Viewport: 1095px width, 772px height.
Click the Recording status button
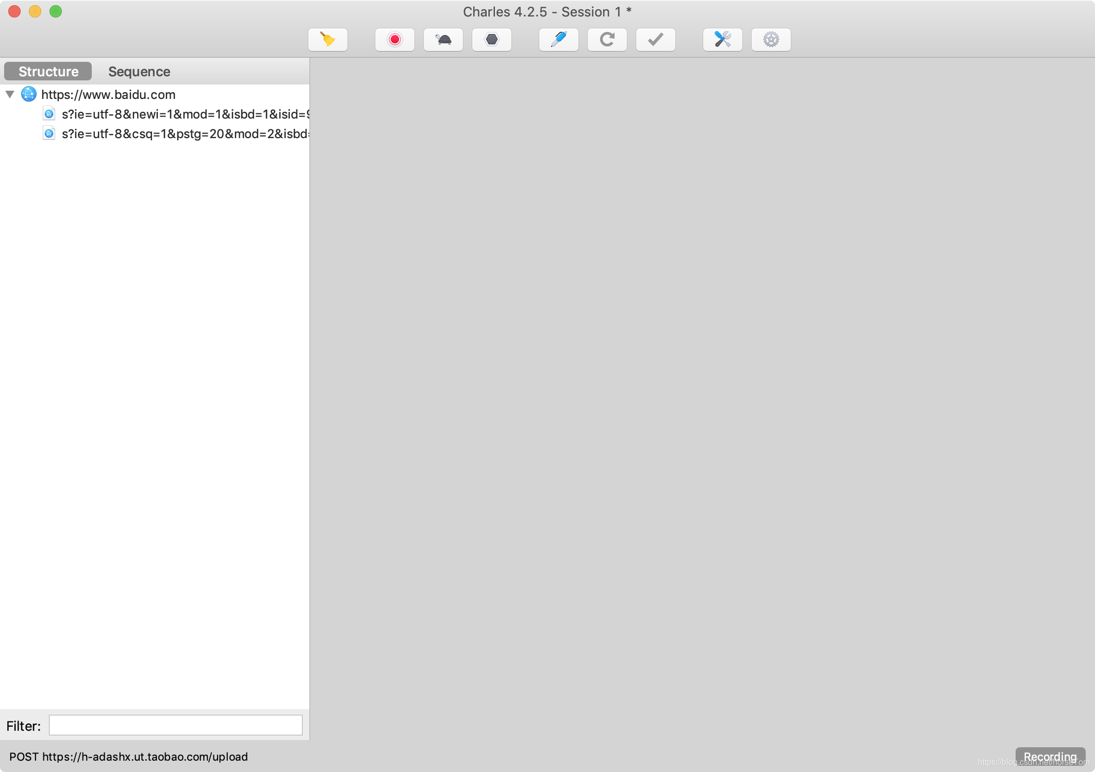[x=1050, y=757]
